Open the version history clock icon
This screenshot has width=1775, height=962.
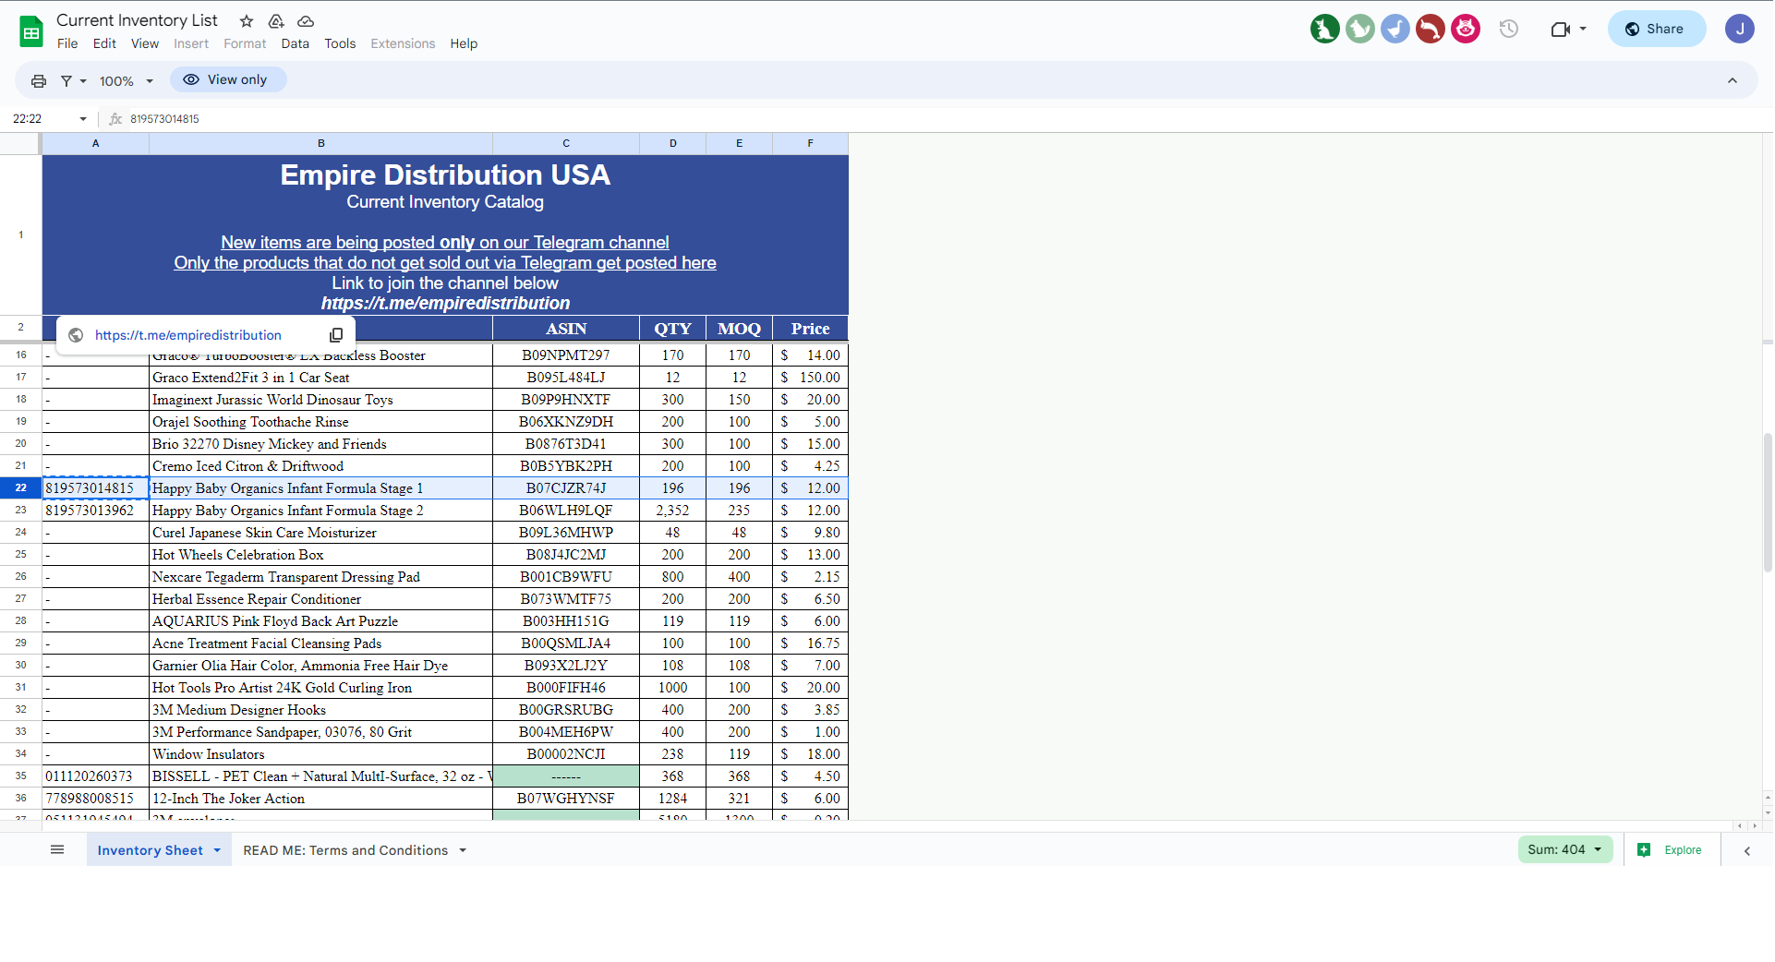tap(1509, 29)
